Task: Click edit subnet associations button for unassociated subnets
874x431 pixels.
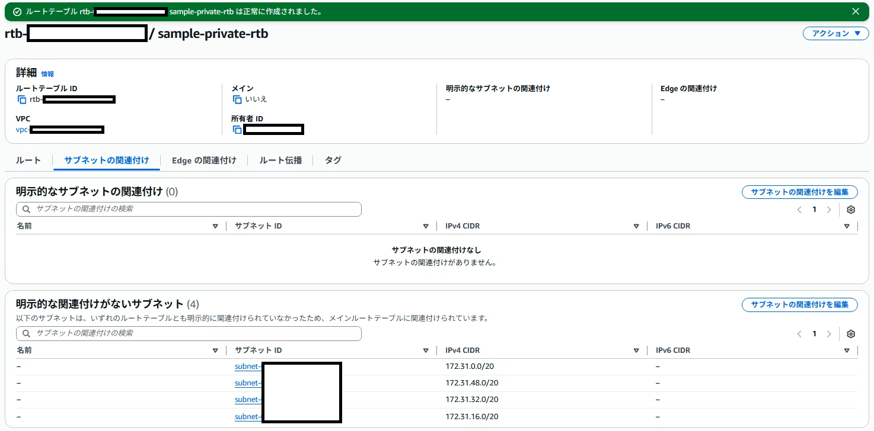Action: pos(799,304)
